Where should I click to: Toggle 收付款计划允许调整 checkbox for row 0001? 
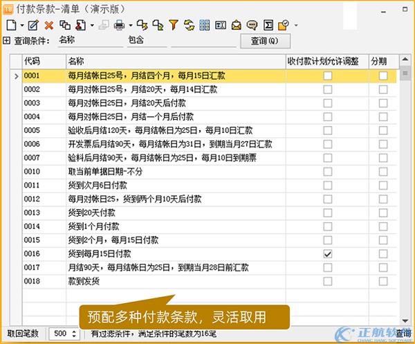[x=328, y=75]
